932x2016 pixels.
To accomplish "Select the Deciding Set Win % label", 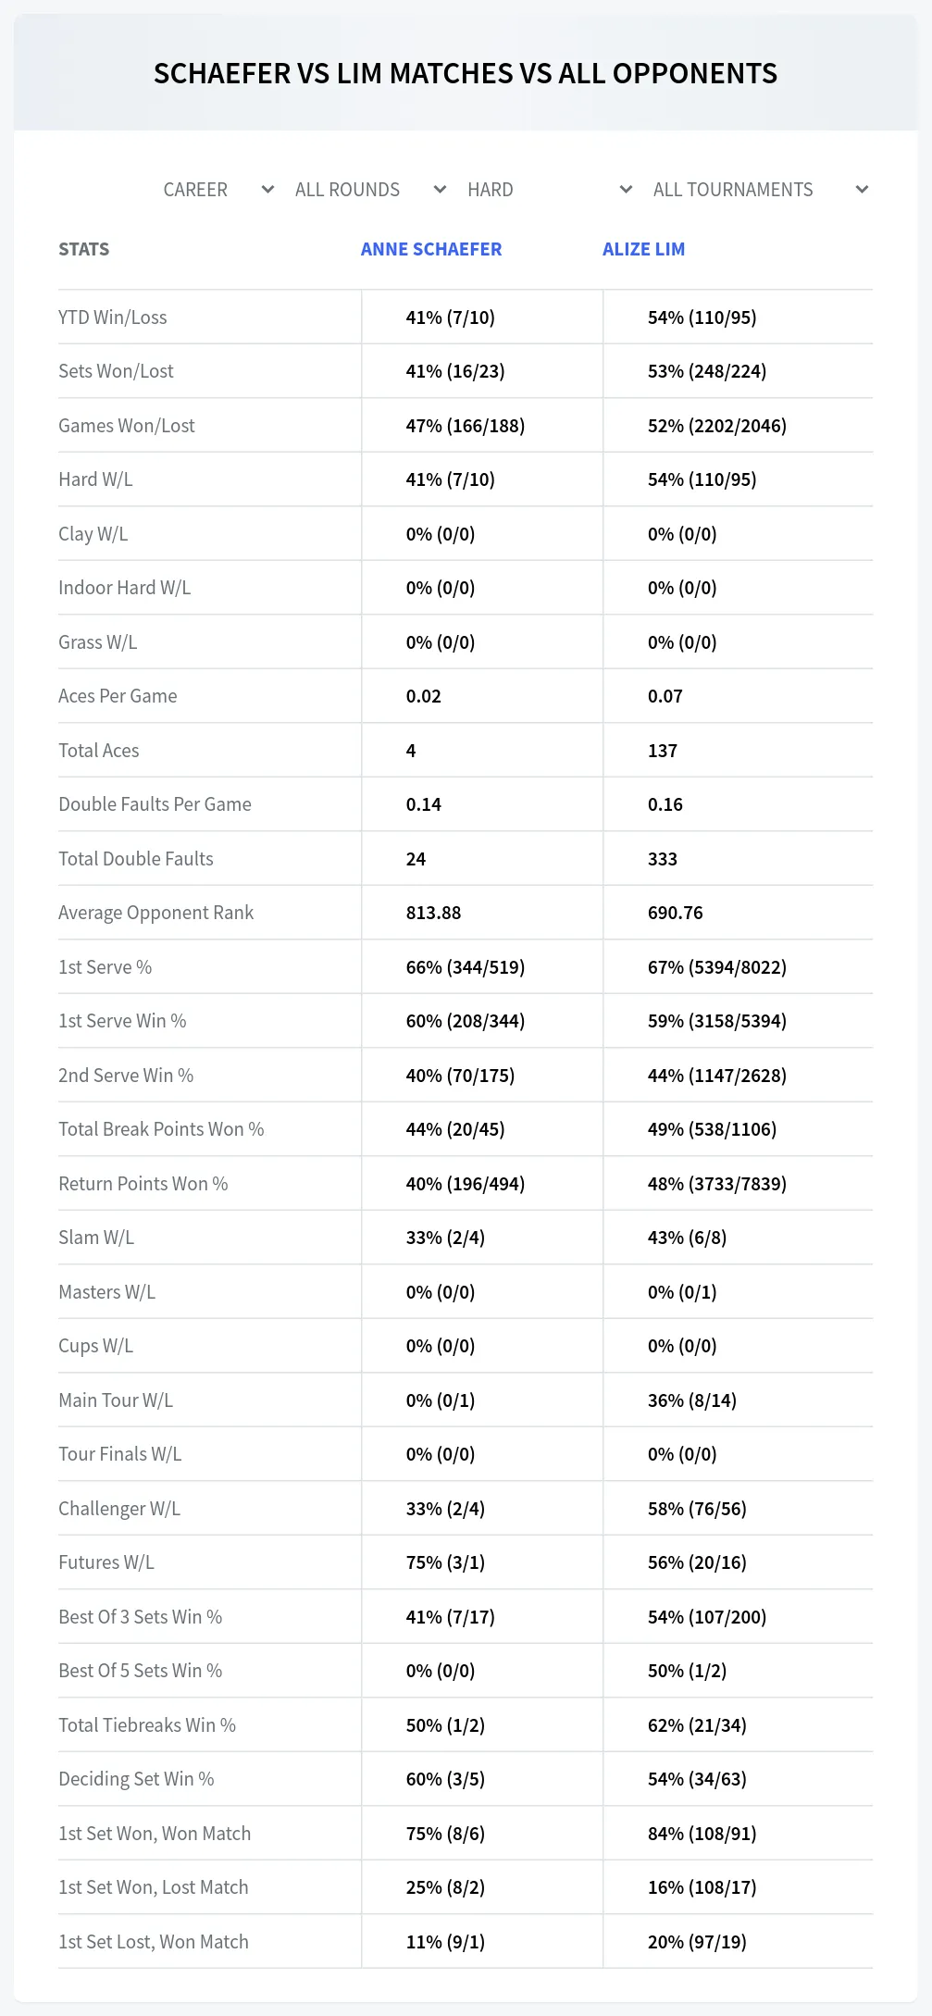I will click(136, 1779).
